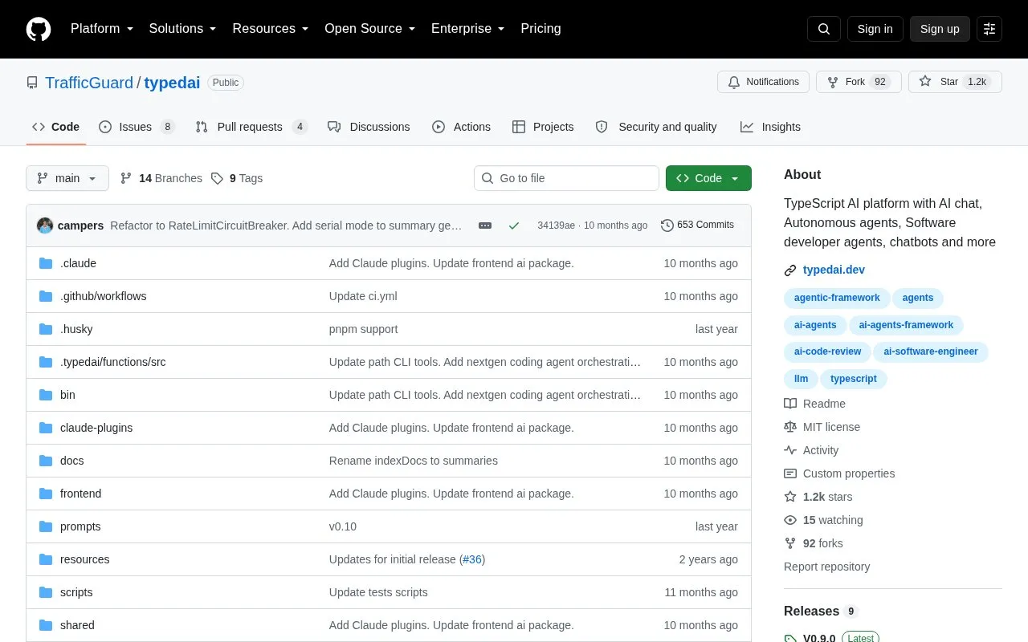Click the Go to file search field

tap(566, 178)
